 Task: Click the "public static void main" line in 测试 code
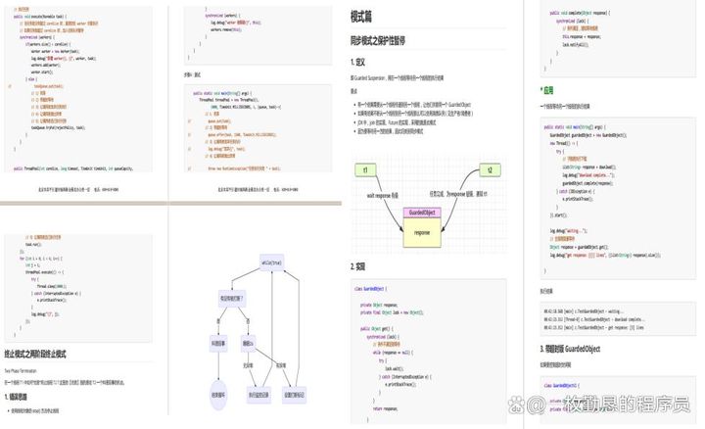[223, 93]
